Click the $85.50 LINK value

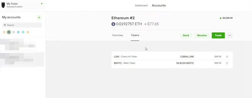point(218,57)
